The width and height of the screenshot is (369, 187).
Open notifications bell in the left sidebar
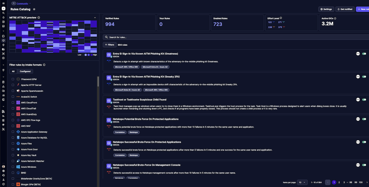click(x=3, y=17)
